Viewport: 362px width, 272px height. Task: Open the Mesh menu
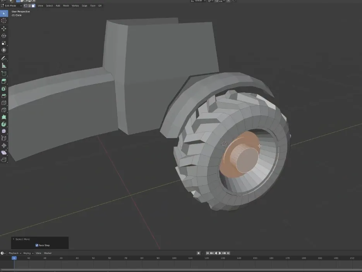click(x=66, y=6)
